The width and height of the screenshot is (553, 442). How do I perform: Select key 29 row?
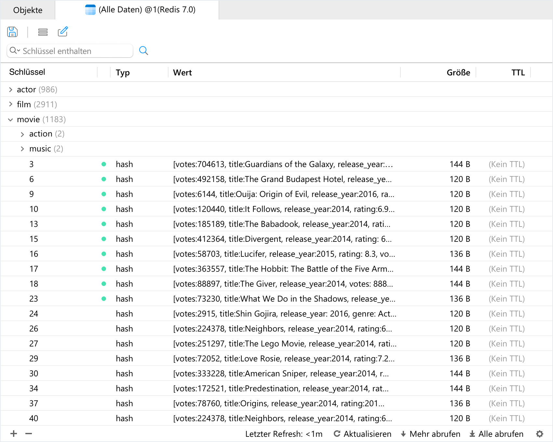coord(276,358)
